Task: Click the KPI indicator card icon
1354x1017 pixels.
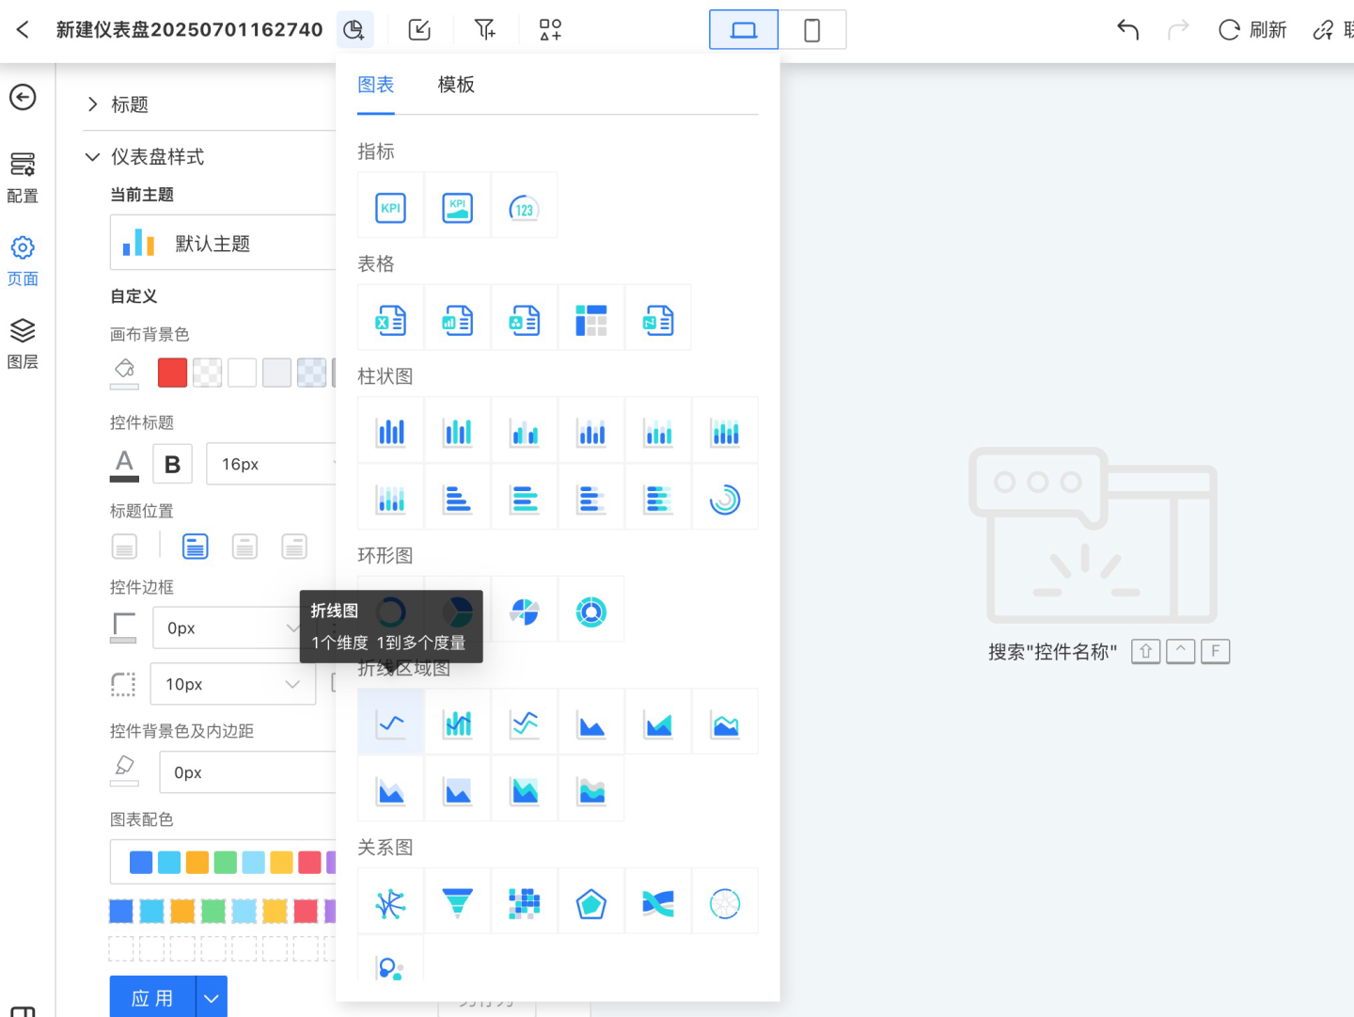Action: point(391,207)
